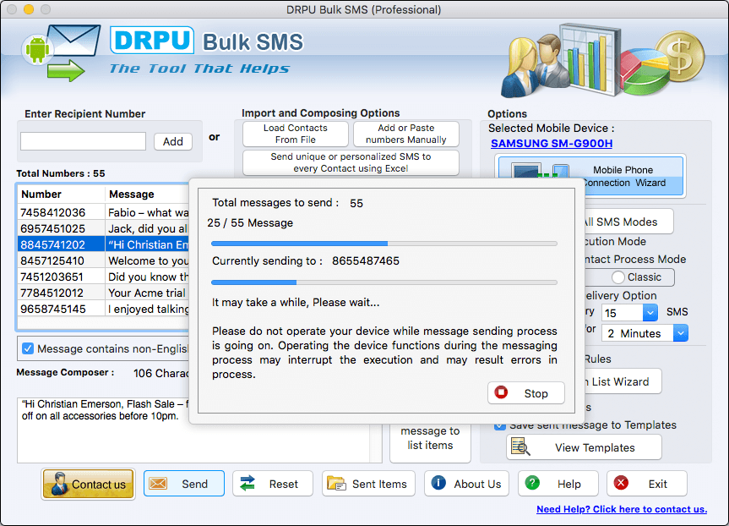This screenshot has height=526, width=729.
Task: Click Add or Paste numbers Manually
Action: tap(405, 134)
